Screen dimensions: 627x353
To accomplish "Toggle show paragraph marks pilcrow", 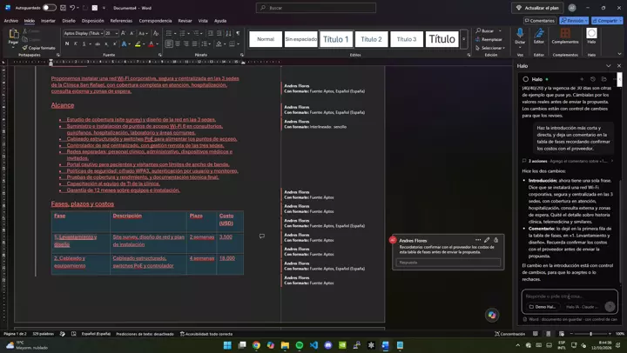I will click(238, 33).
